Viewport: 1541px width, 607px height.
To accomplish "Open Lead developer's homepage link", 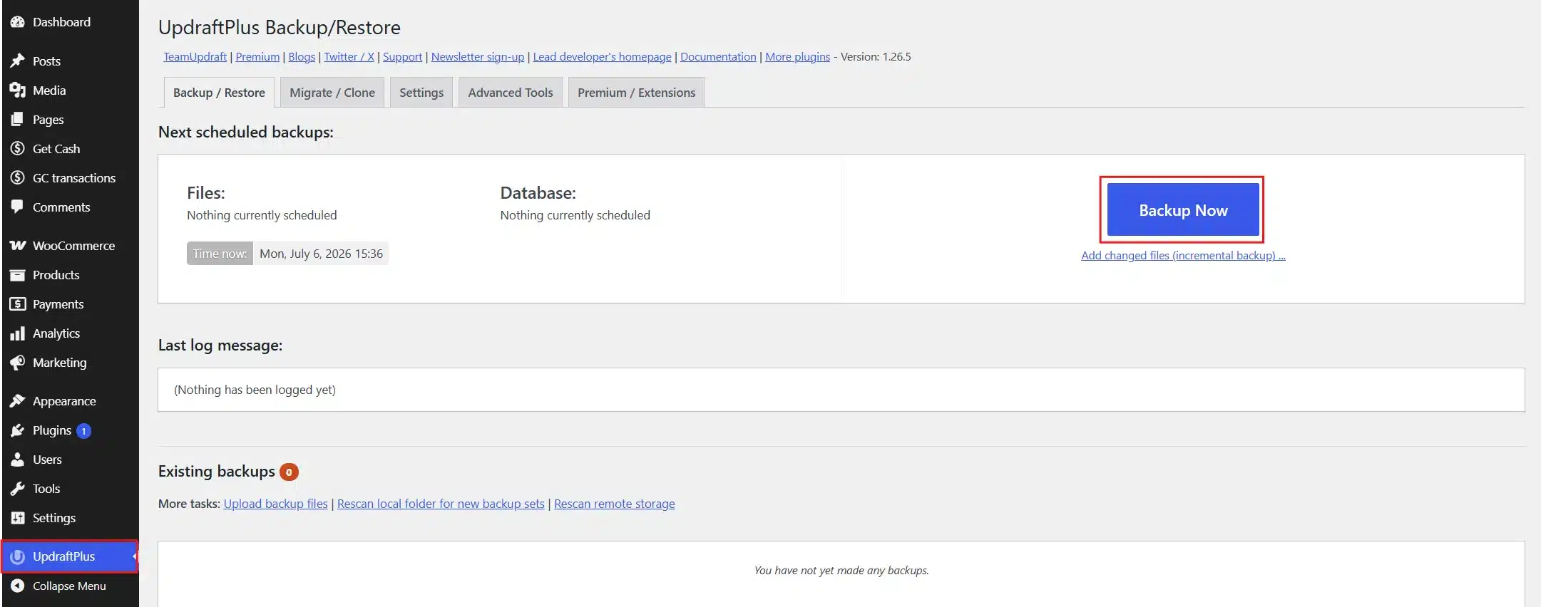I will click(602, 57).
